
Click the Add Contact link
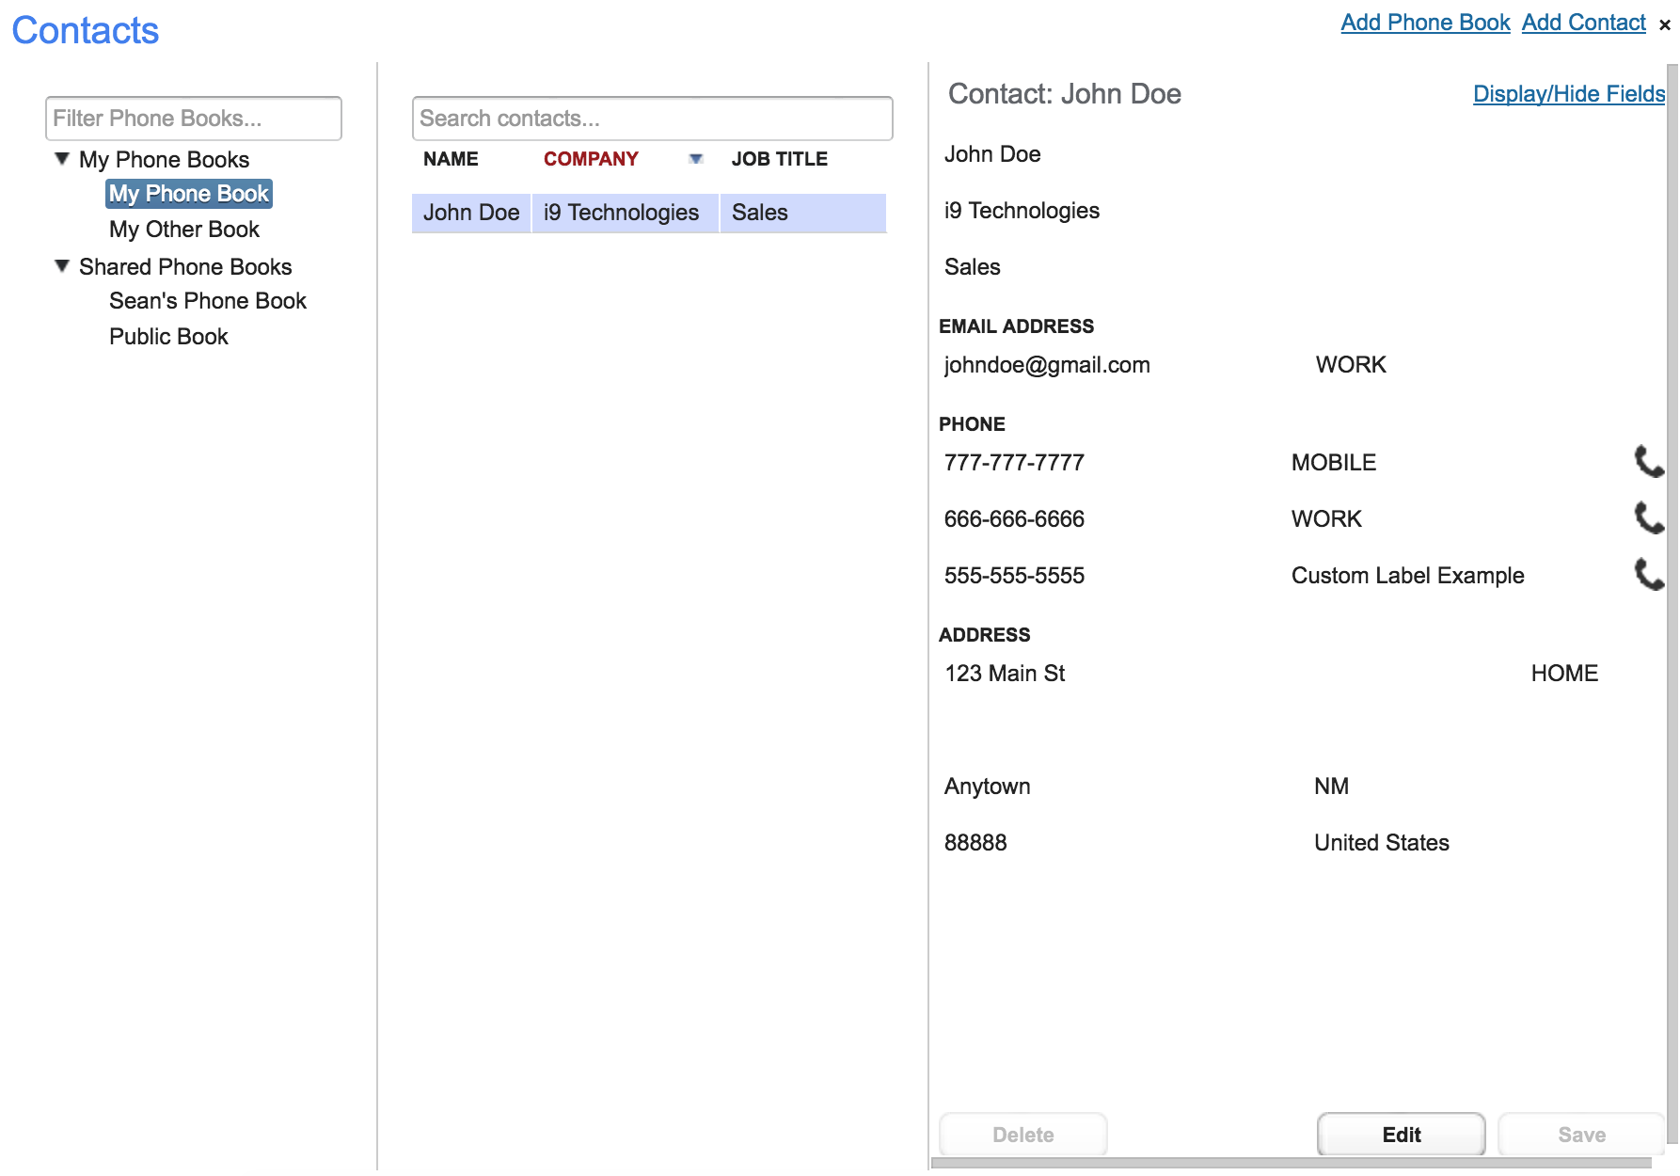click(x=1583, y=23)
